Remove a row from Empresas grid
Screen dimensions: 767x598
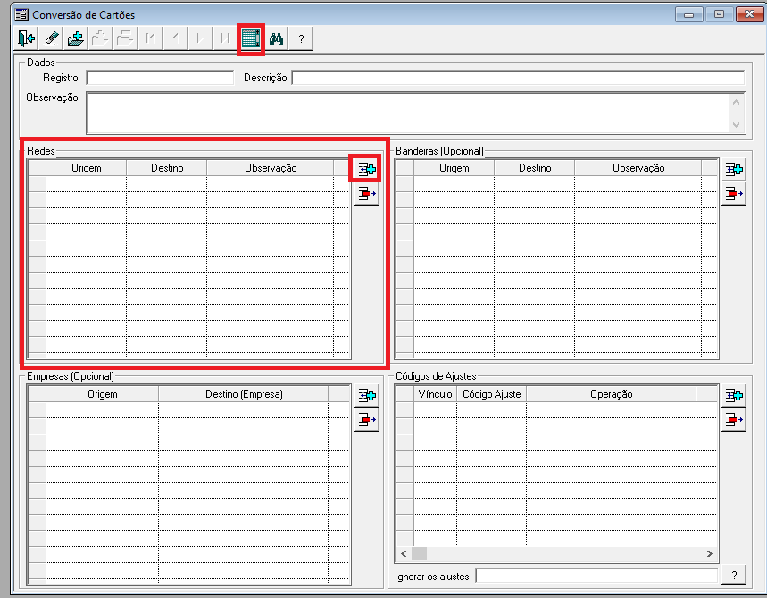coord(367,420)
